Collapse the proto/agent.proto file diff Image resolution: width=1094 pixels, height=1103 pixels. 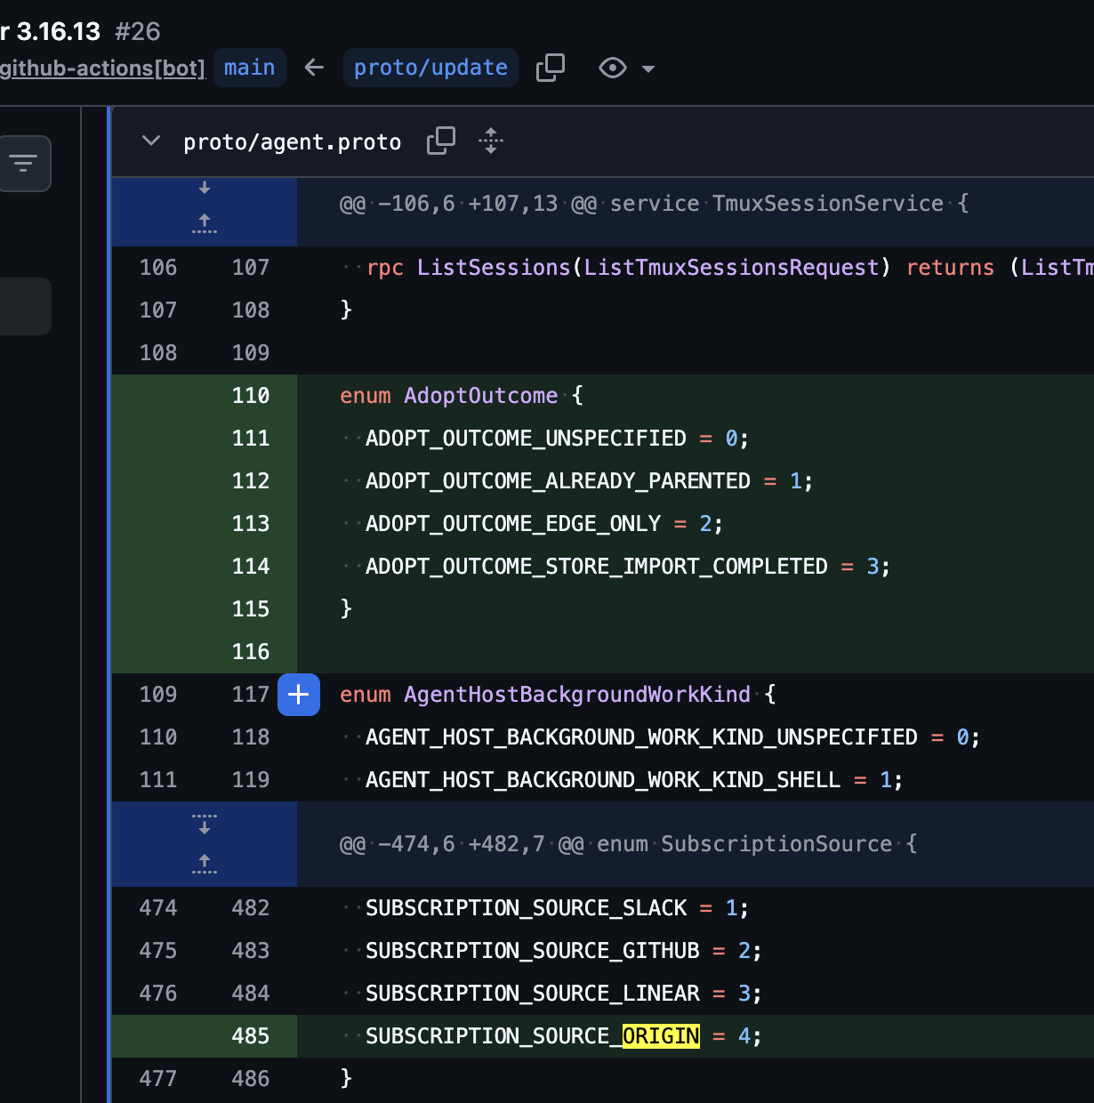point(151,141)
